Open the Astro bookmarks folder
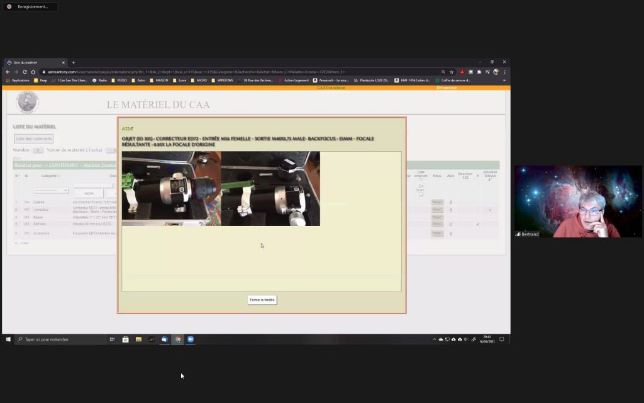The width and height of the screenshot is (644, 403). click(138, 81)
